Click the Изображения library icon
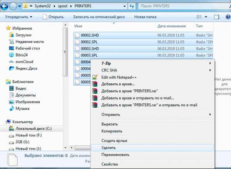This screenshot has width=231, height=169. (x=11, y=102)
